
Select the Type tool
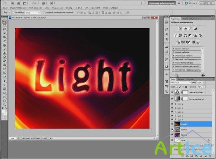pos(5,81)
